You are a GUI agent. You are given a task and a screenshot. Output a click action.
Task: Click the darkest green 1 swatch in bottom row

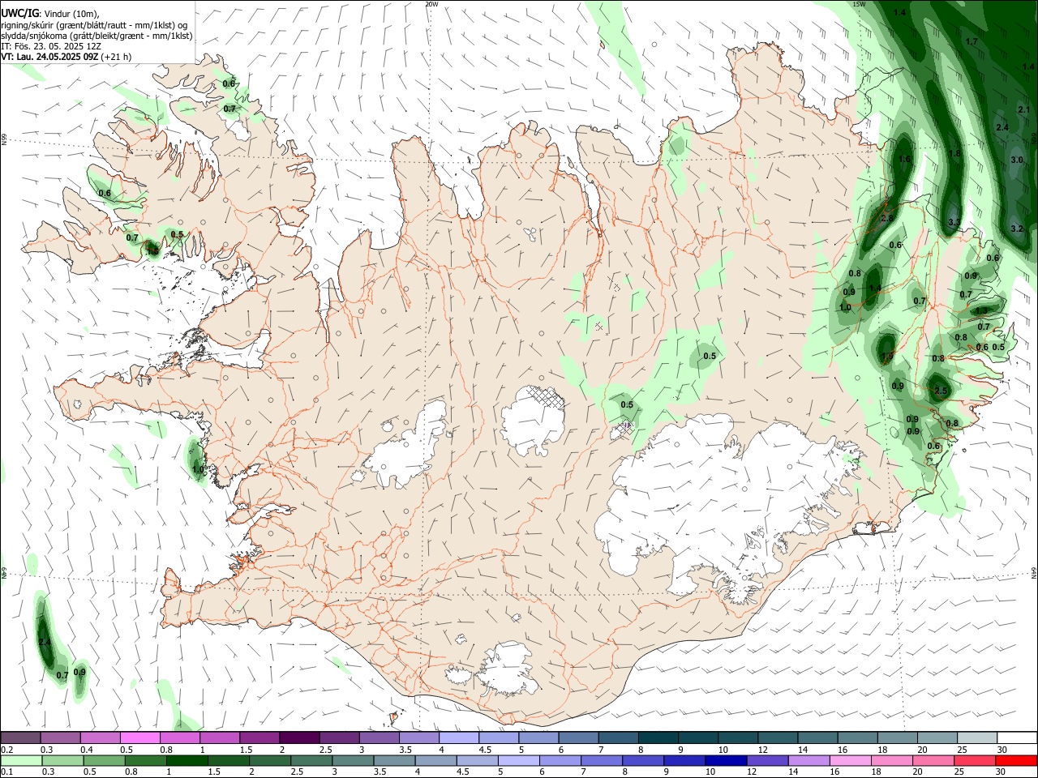tap(187, 761)
